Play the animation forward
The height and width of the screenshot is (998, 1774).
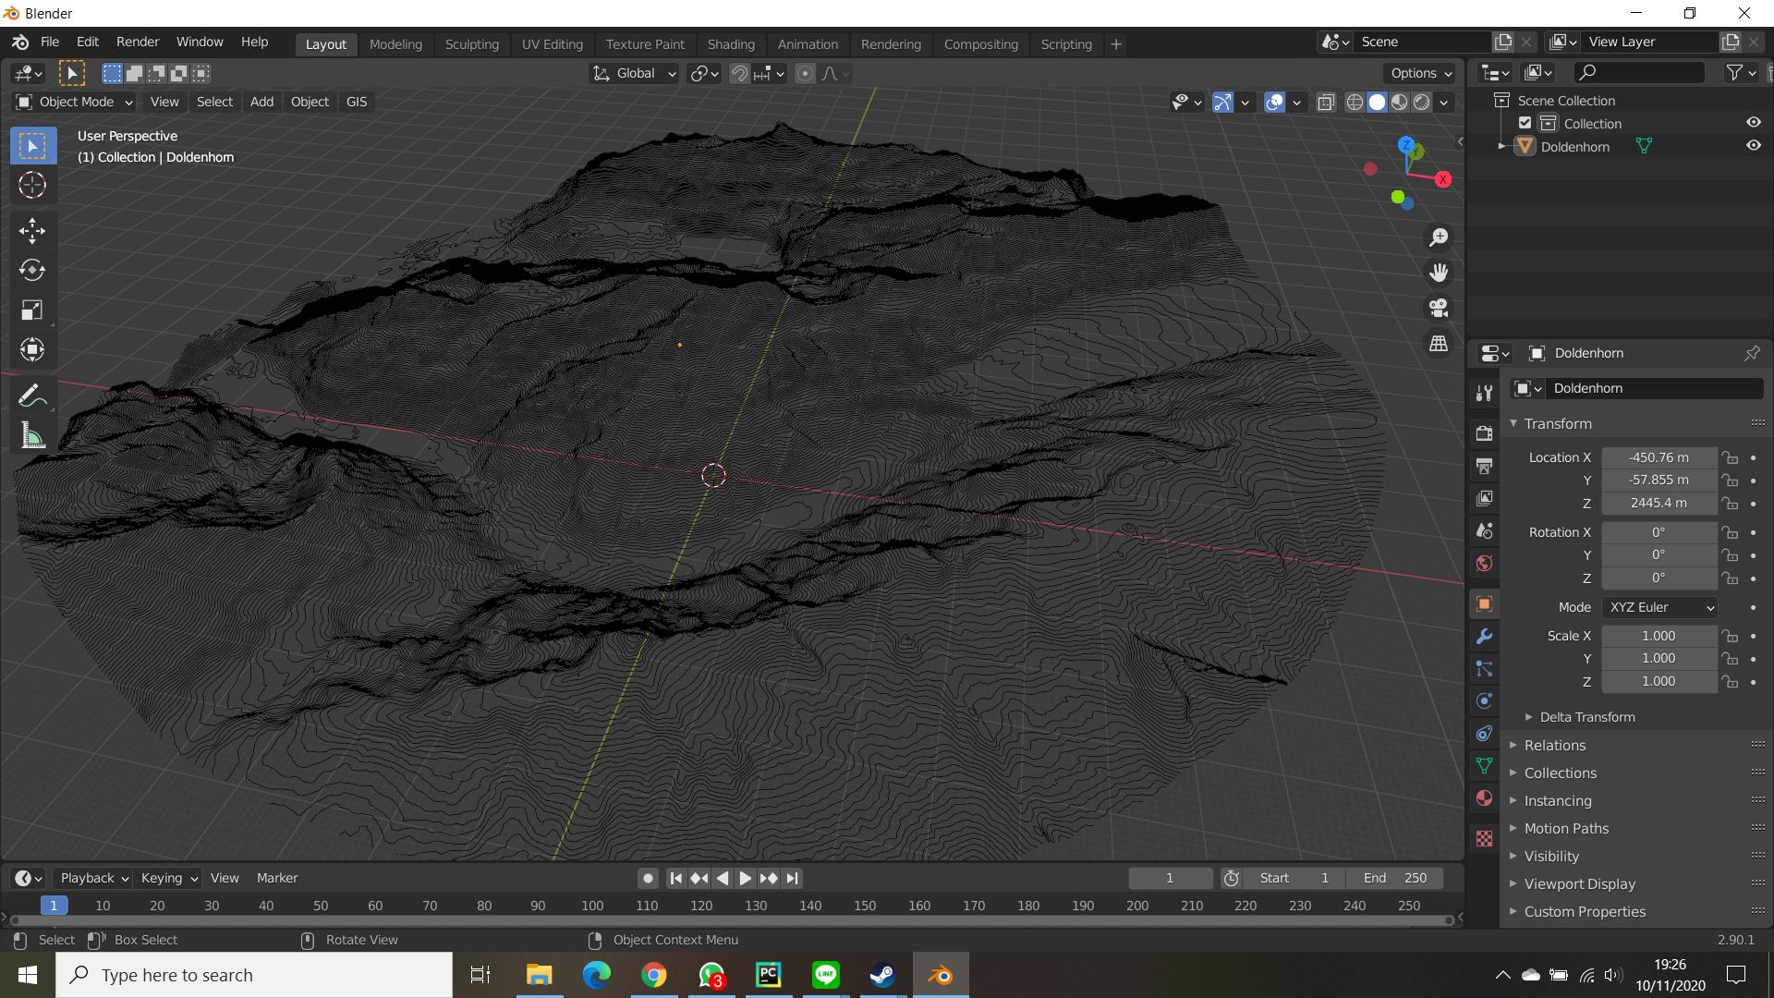pyautogui.click(x=745, y=878)
